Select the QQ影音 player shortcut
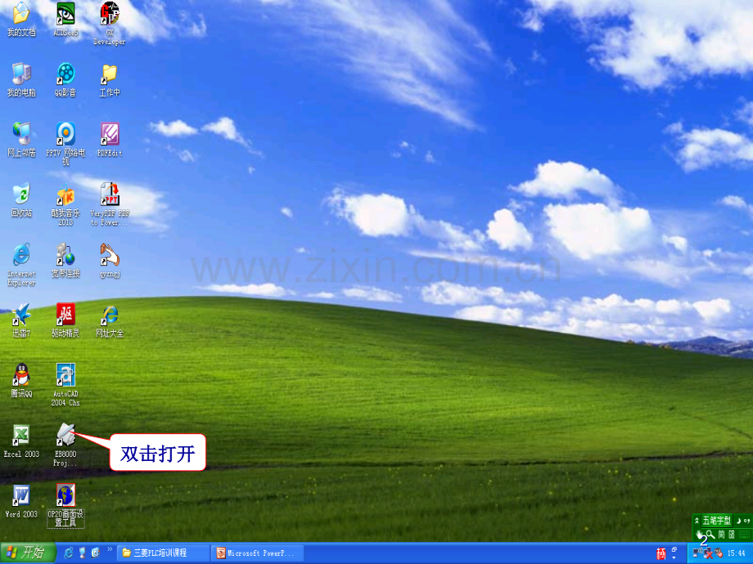 tap(65, 79)
